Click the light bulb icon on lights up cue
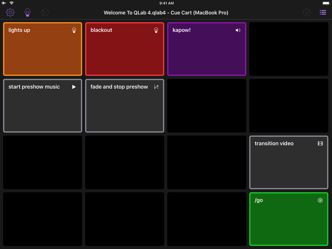 pyautogui.click(x=74, y=30)
